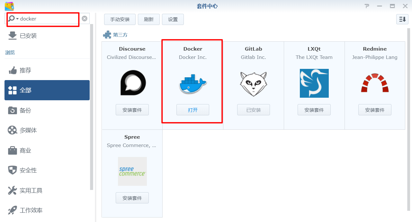Click the Spree Commerce logo
The image size is (412, 222).
(x=132, y=171)
